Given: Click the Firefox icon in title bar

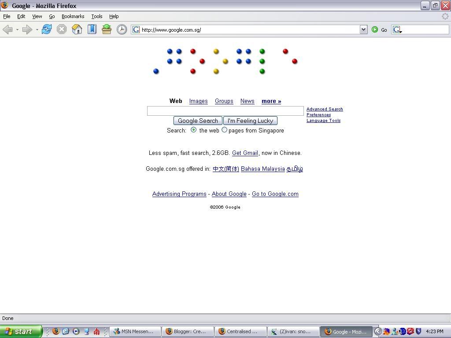Looking at the screenshot, I should (x=4, y=5).
